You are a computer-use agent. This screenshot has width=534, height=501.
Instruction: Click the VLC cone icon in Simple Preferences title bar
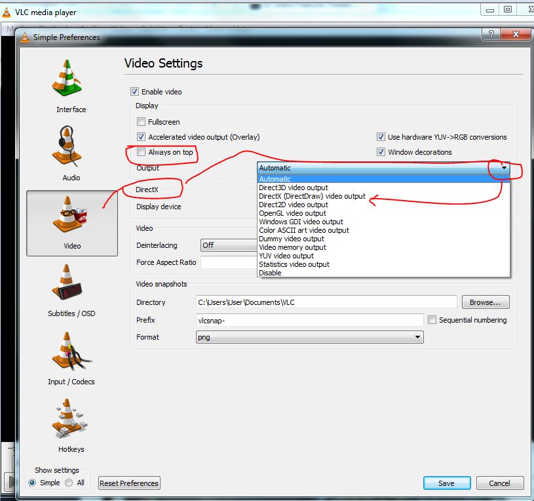(25, 37)
